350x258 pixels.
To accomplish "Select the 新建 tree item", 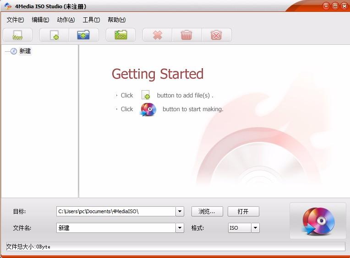I will pos(25,51).
